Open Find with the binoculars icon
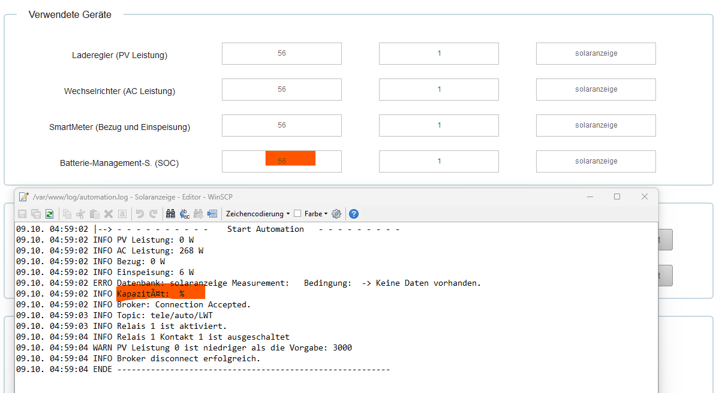The height and width of the screenshot is (393, 722). pos(170,214)
